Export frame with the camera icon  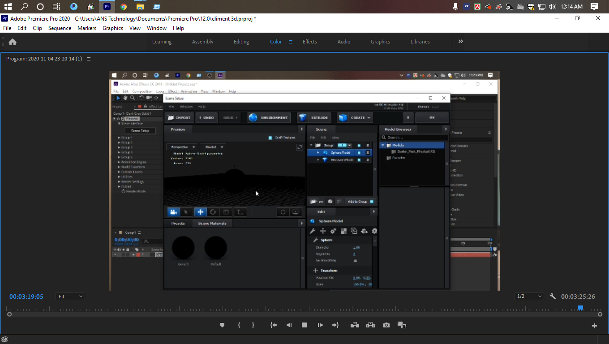(x=386, y=325)
